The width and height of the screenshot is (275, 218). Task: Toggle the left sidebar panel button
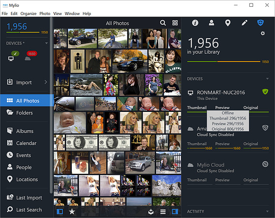pyautogui.click(x=60, y=212)
